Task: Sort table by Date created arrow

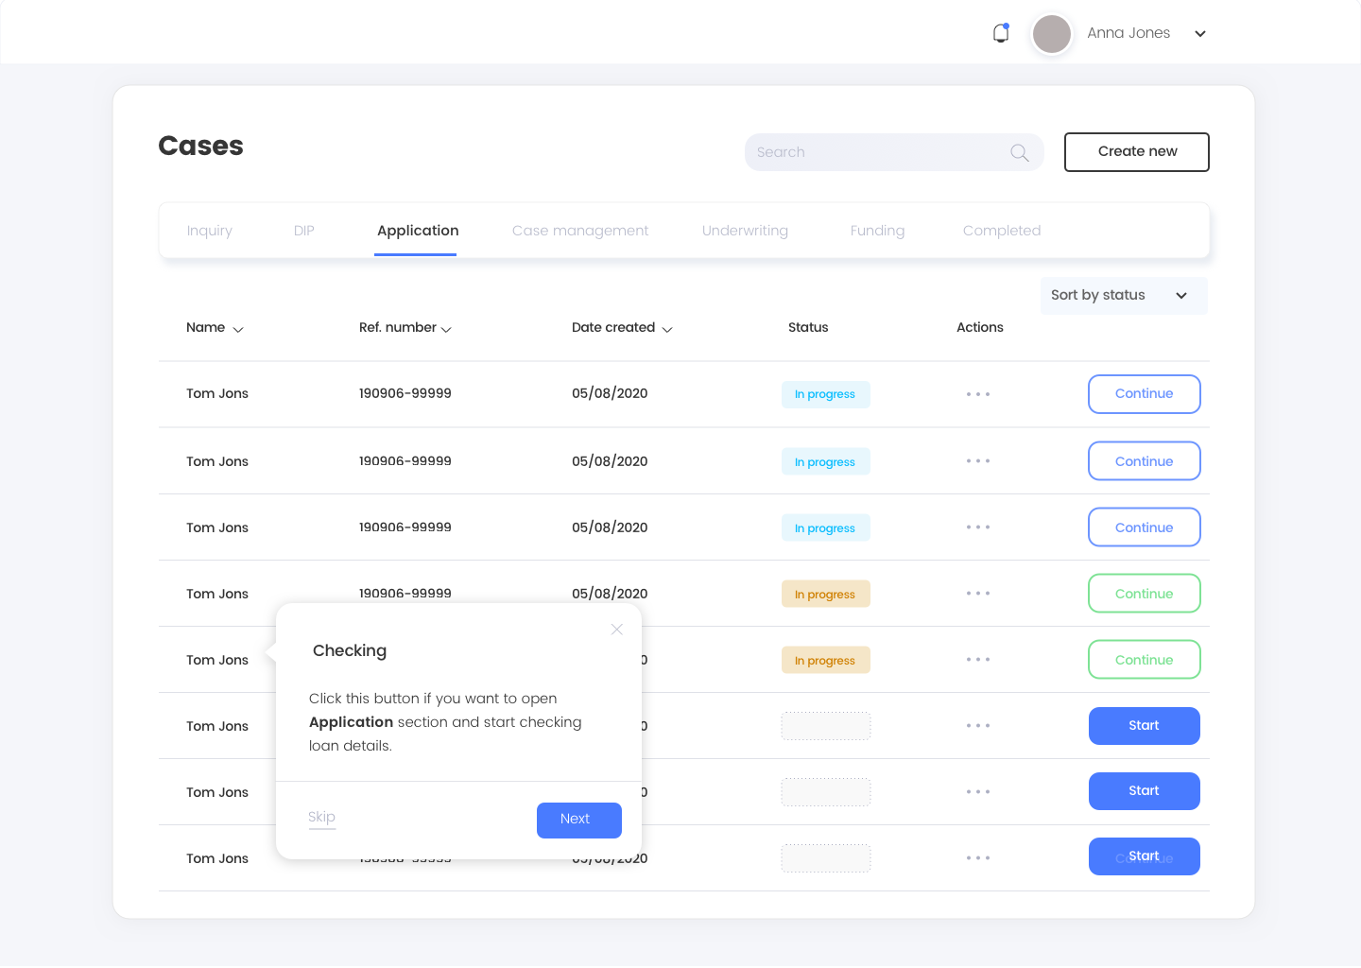Action: click(x=668, y=329)
